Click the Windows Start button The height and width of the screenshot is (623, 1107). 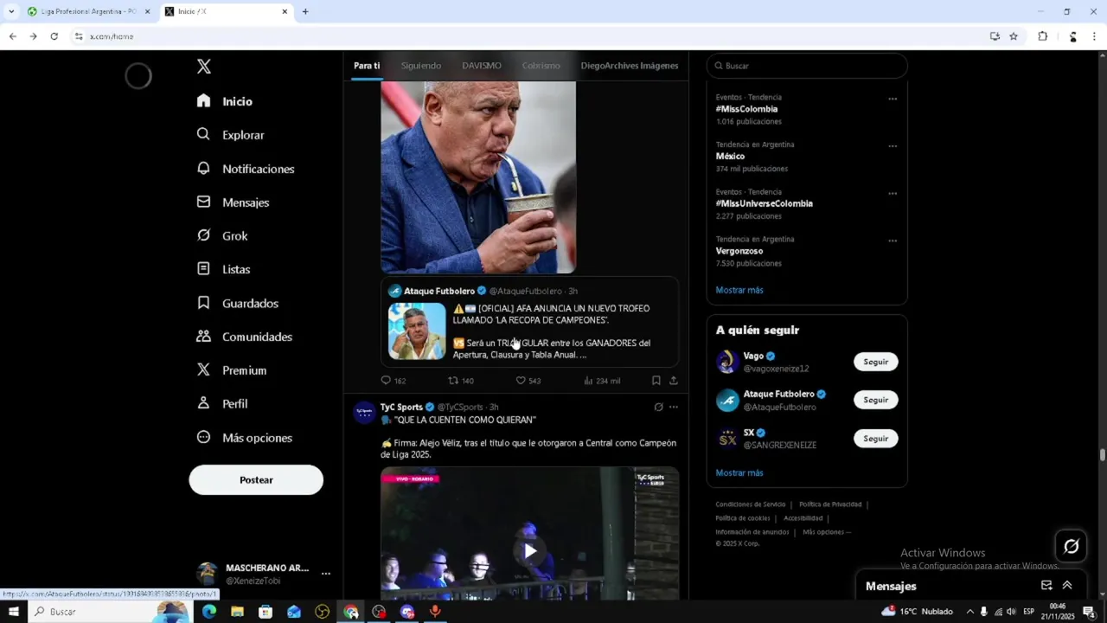pyautogui.click(x=14, y=612)
